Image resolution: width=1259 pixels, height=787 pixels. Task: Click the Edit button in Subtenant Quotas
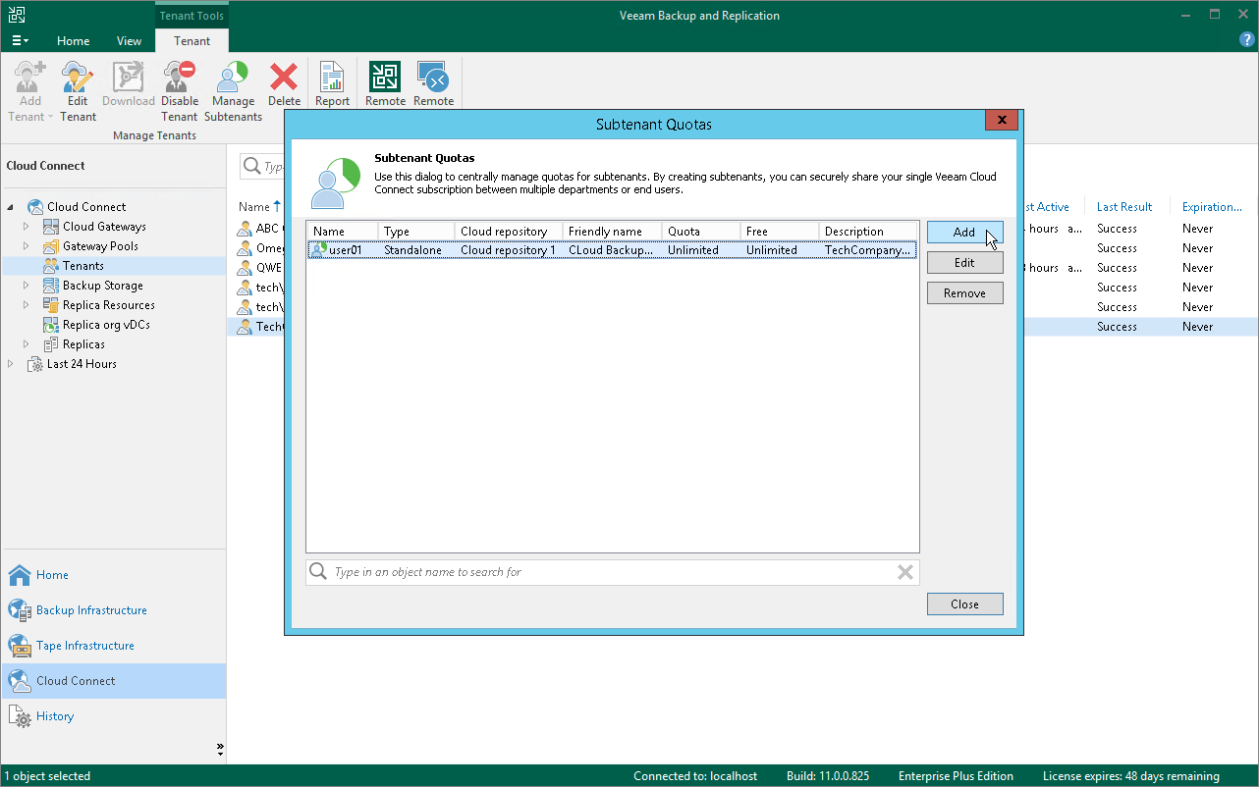coord(964,263)
